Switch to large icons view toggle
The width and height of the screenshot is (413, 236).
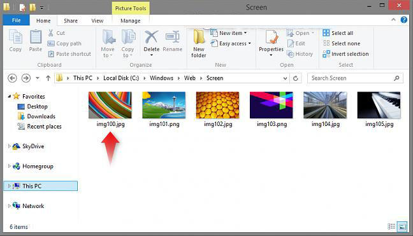coord(402,226)
